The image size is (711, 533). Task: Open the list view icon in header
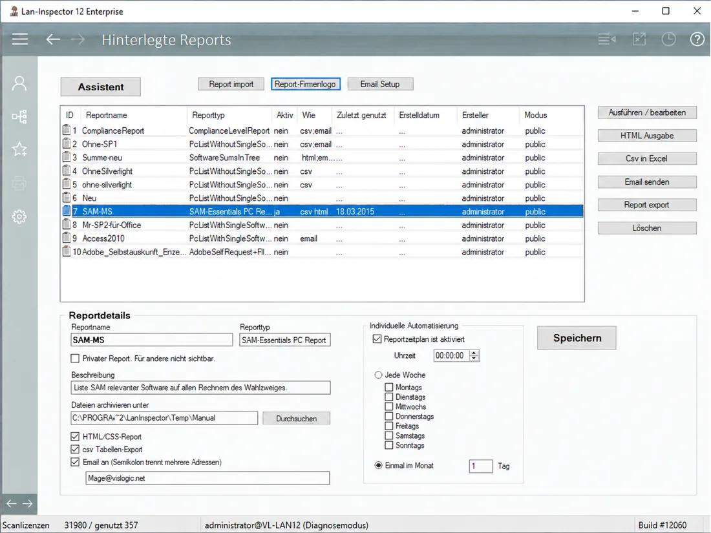click(607, 39)
